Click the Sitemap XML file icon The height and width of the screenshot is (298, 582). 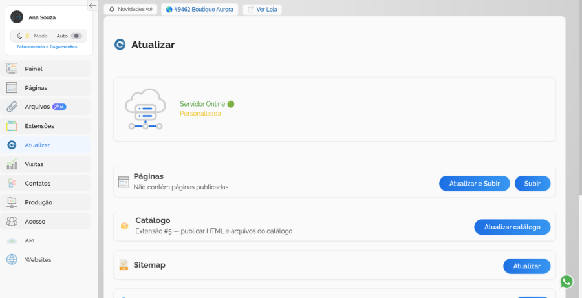click(124, 265)
